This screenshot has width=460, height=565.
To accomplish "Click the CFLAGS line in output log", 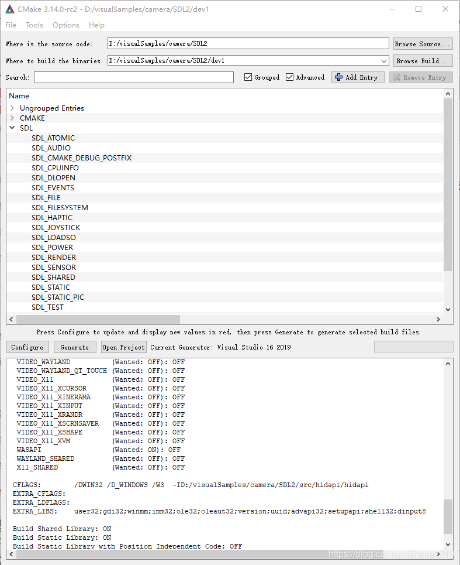I will coord(191,485).
